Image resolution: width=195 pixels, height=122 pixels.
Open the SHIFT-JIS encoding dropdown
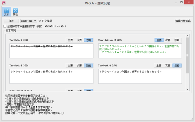(x=29, y=21)
